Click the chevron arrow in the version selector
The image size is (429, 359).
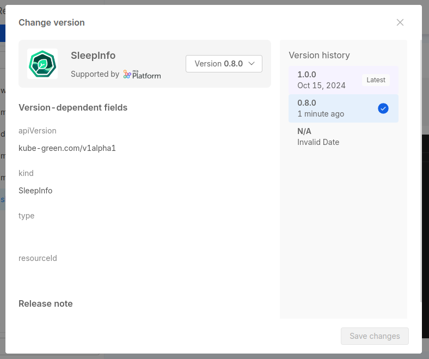[x=252, y=64]
